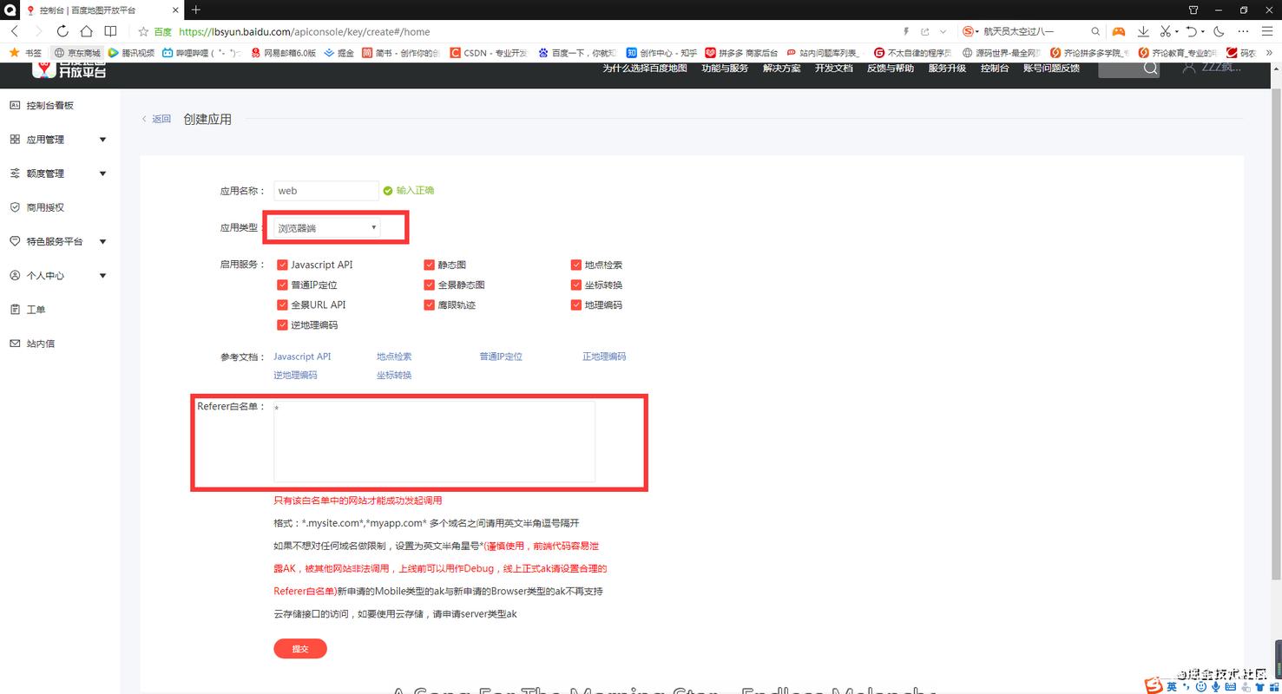Screen dimensions: 1282x694
Task: Open the Javascript API reference doc link
Action: pyautogui.click(x=302, y=357)
